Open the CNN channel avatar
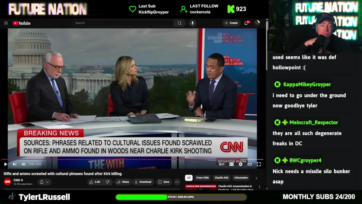The width and height of the screenshot is (362, 204). pyautogui.click(x=8, y=182)
